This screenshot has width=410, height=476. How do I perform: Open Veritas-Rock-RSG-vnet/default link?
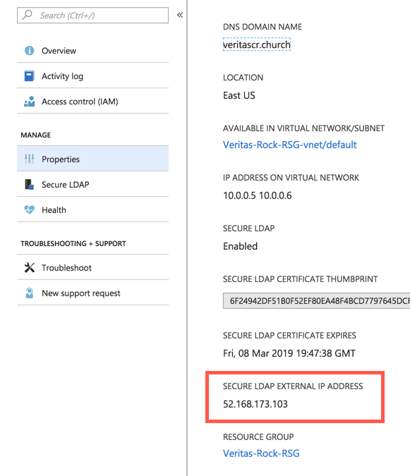pyautogui.click(x=289, y=145)
